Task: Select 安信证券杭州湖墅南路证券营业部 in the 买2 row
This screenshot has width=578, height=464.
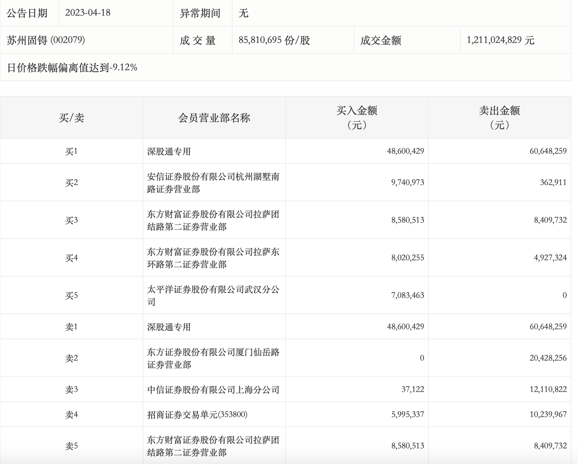Action: 213,183
